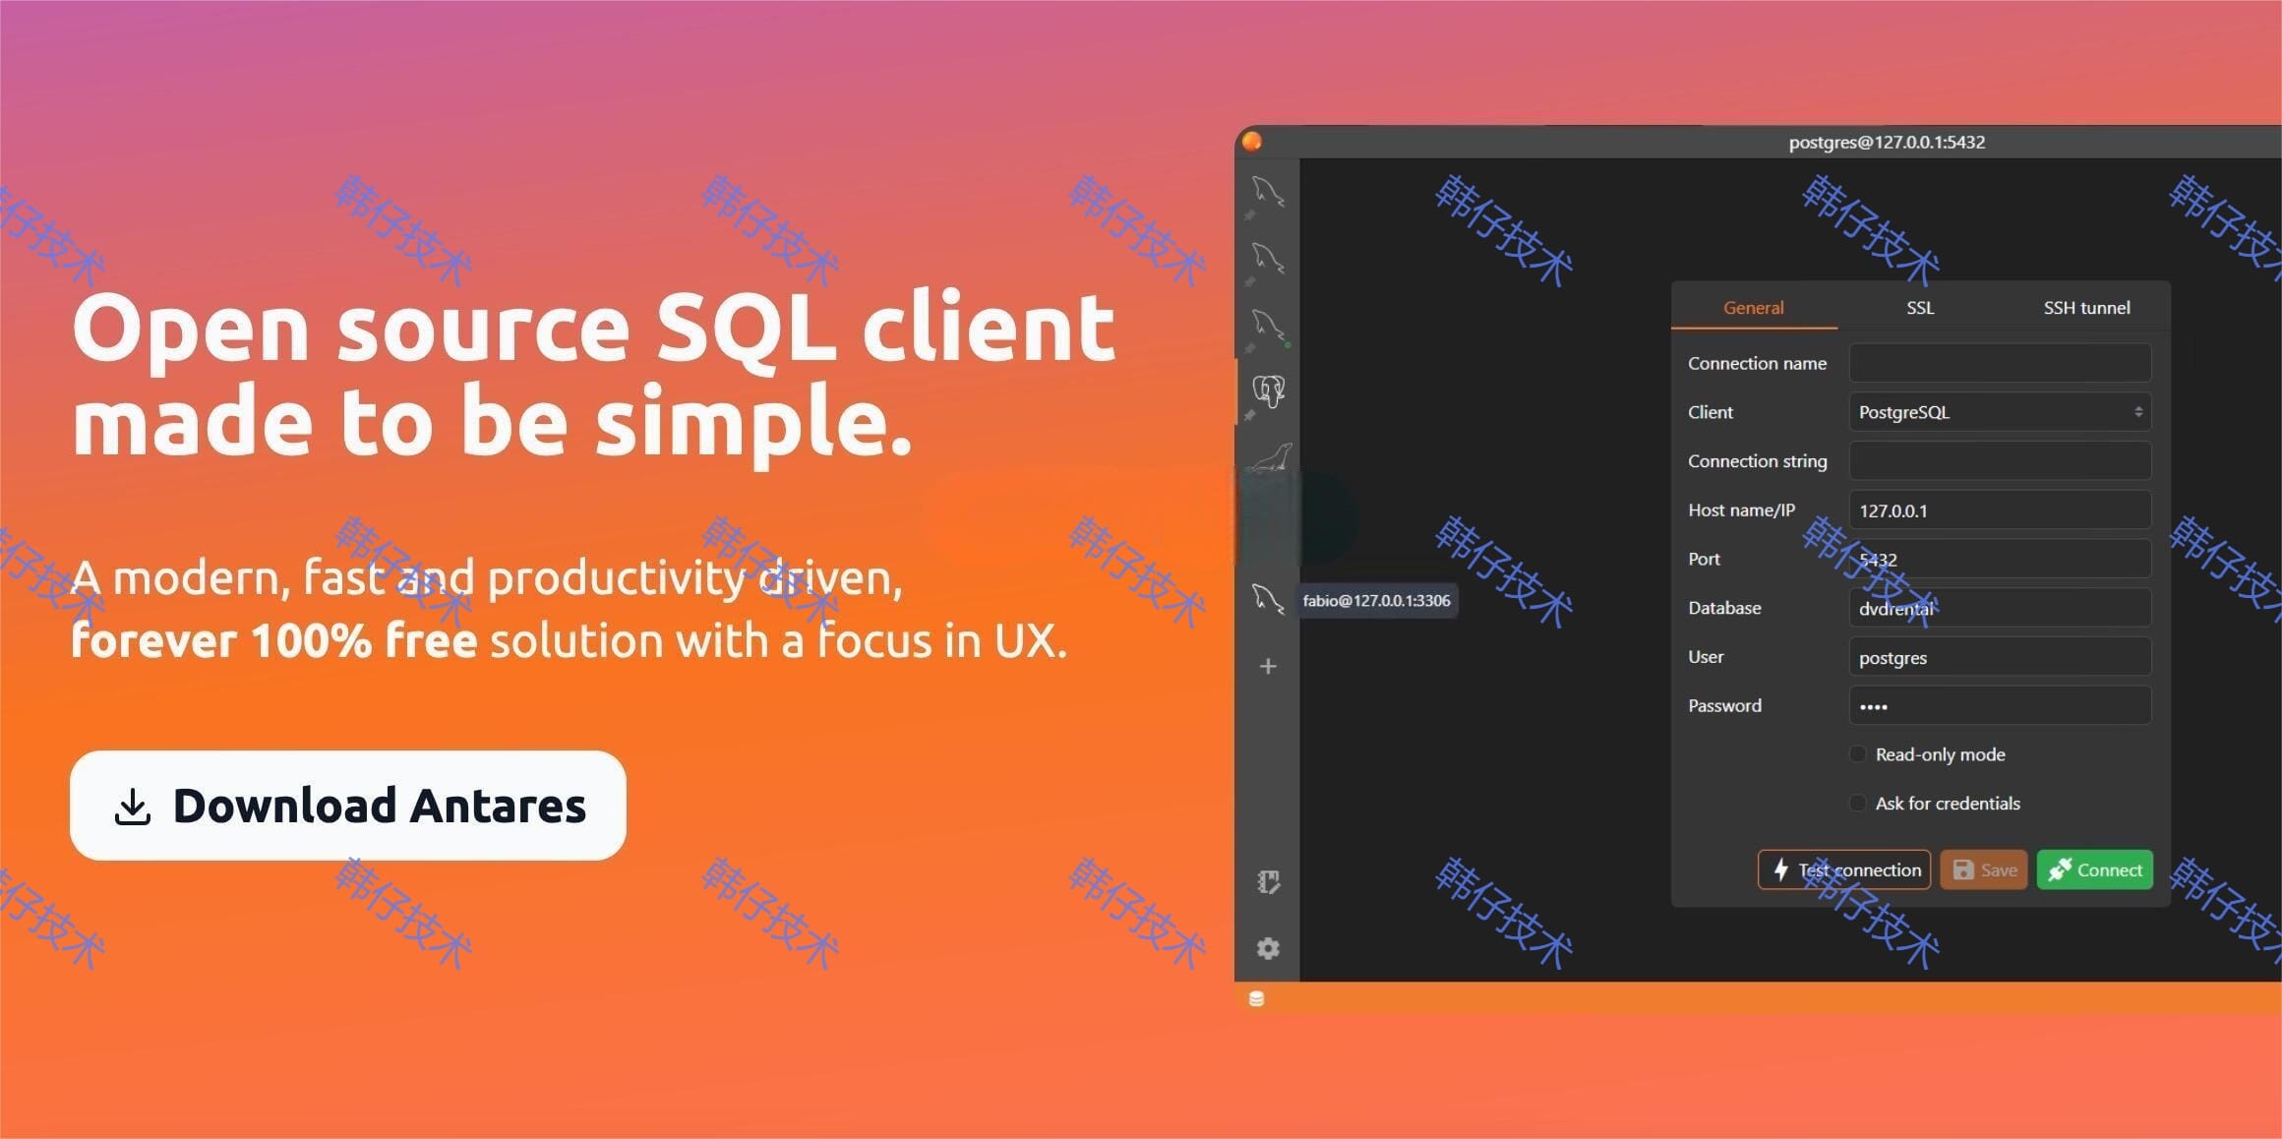Click the postgres@127.0.0.1:5432 window title
The width and height of the screenshot is (2282, 1139).
click(1887, 142)
